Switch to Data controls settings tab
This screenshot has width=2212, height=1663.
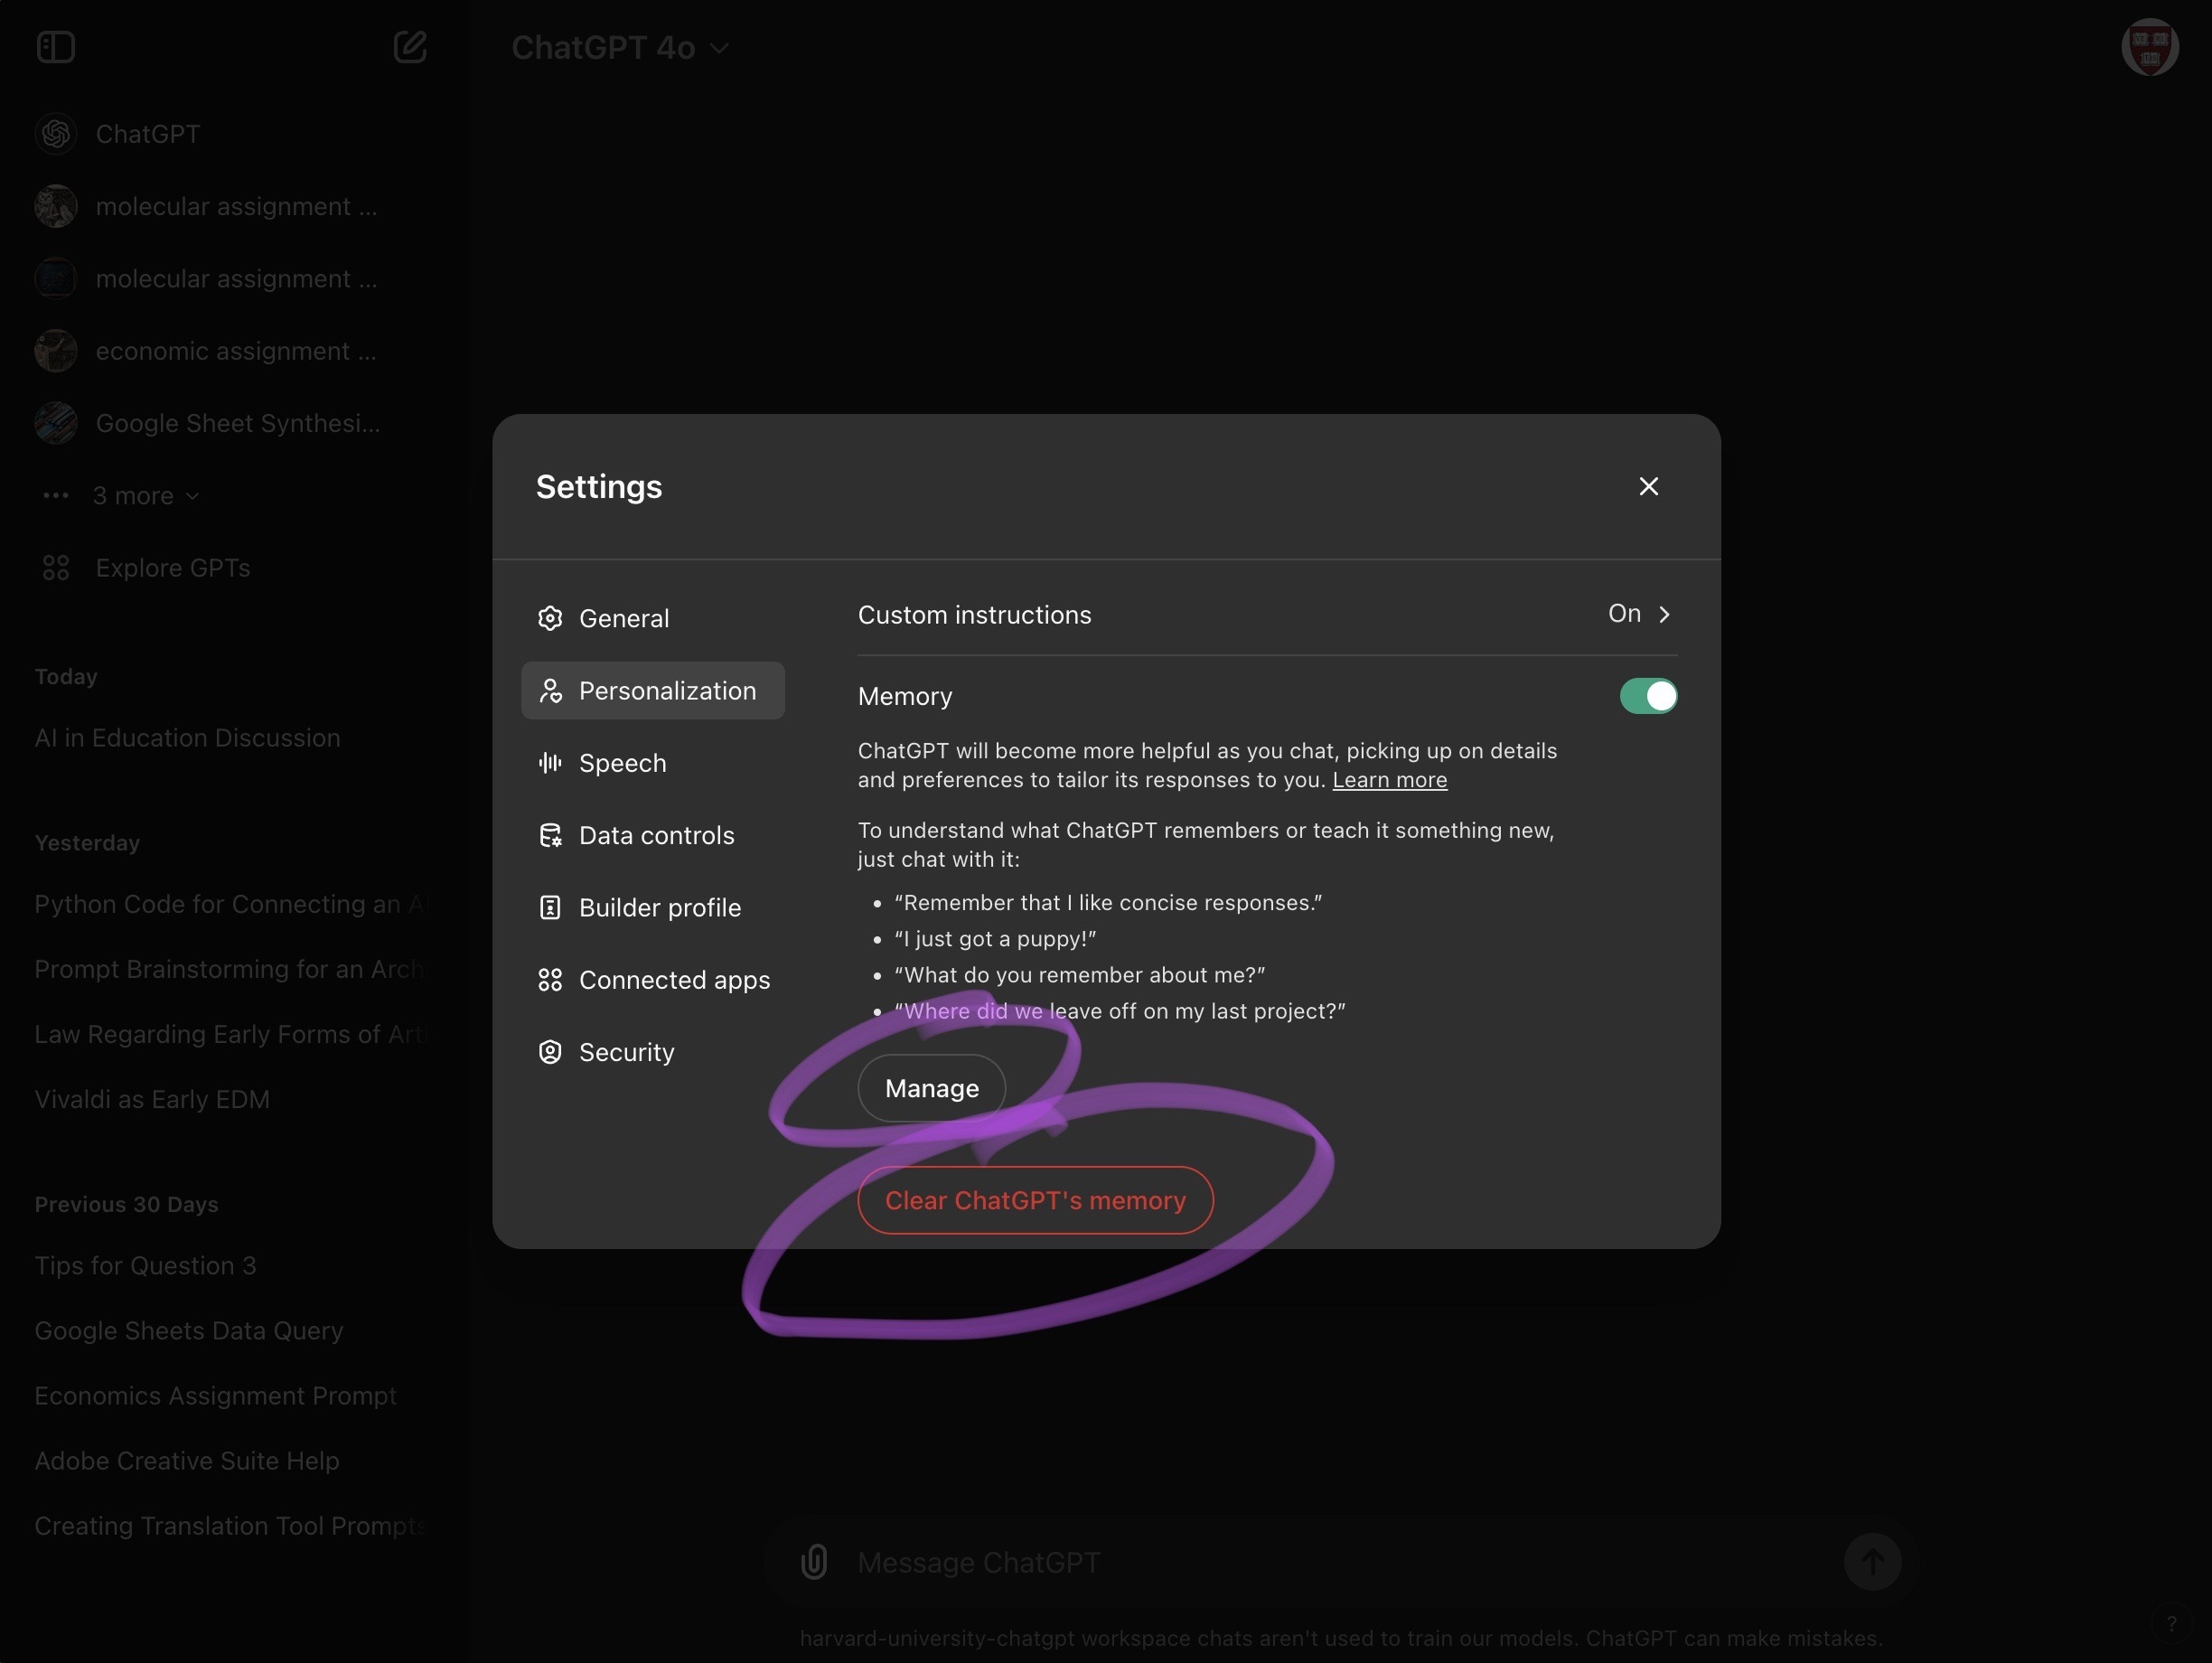[x=656, y=835]
